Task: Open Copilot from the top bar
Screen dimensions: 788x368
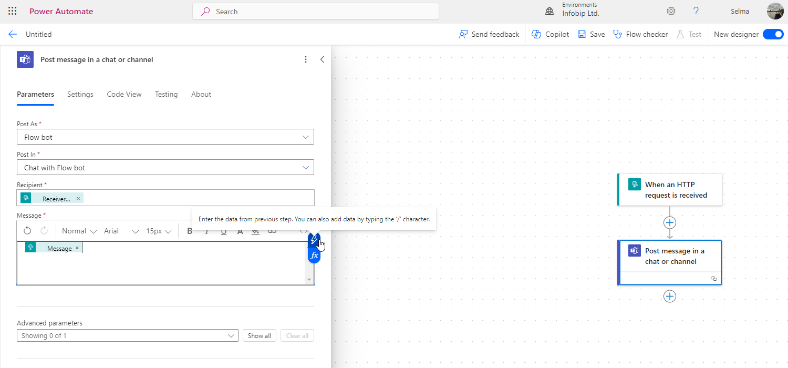Action: (549, 34)
